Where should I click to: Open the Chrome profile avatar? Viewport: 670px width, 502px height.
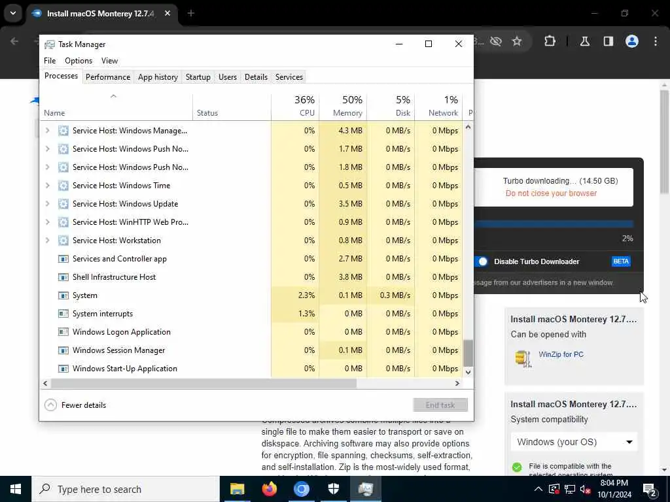632,41
